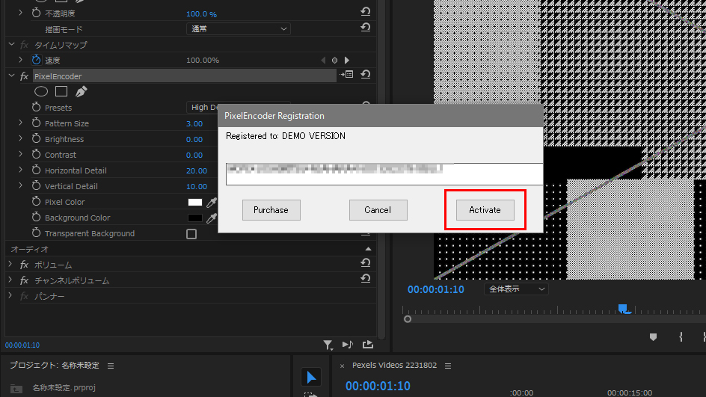
Task: Click the Program Monitor playhead marker
Action: click(x=624, y=309)
